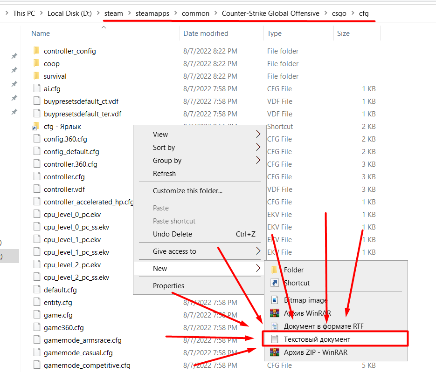Viewport: 436px width, 372px height.
Task: Go to common breadcrumb
Action: pos(195,14)
